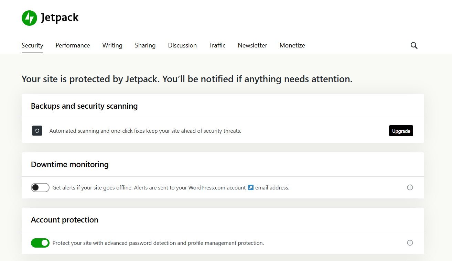Click external link icon beside WordPress.com account
Viewport: 452px width, 261px height.
[x=251, y=187]
